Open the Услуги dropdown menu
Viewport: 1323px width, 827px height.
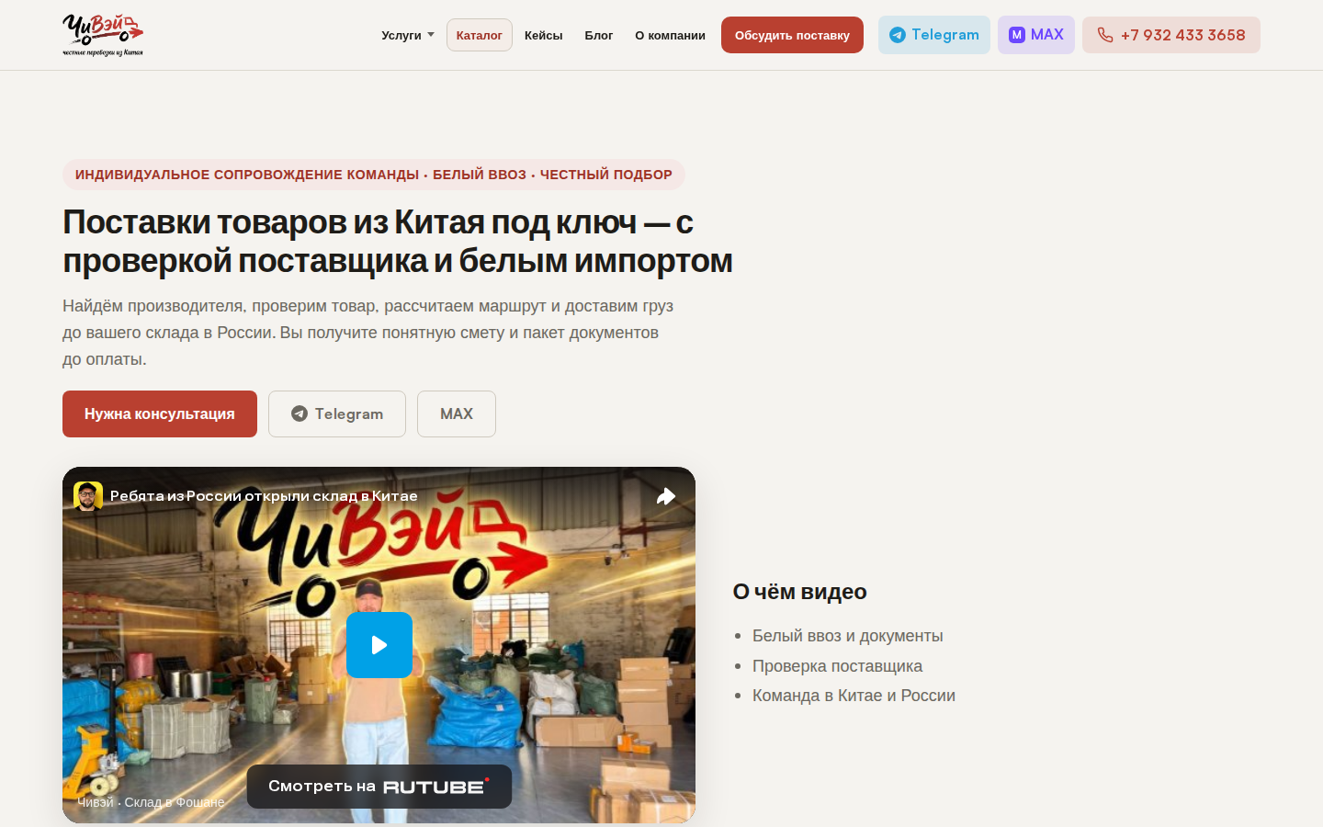tap(408, 35)
